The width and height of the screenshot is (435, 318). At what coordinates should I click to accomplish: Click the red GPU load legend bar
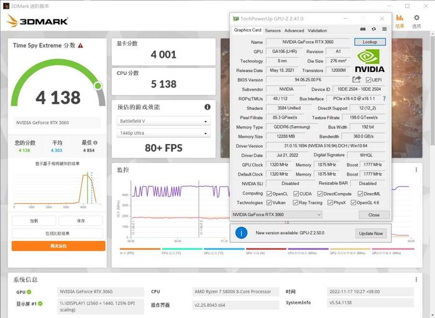coord(266,249)
